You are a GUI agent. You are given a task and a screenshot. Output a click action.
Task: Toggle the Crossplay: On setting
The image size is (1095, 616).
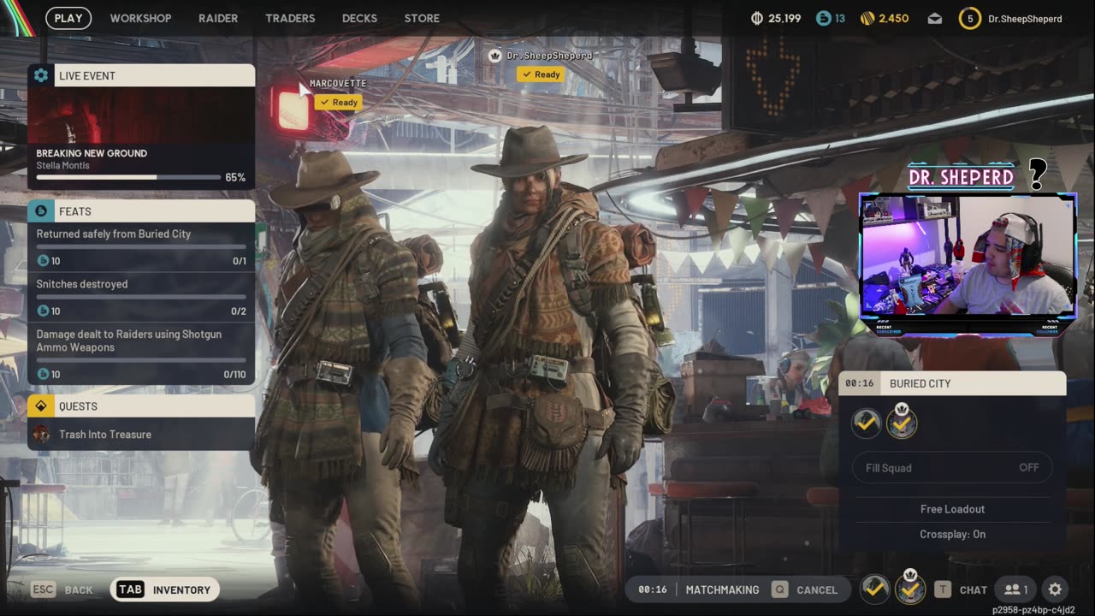(952, 534)
